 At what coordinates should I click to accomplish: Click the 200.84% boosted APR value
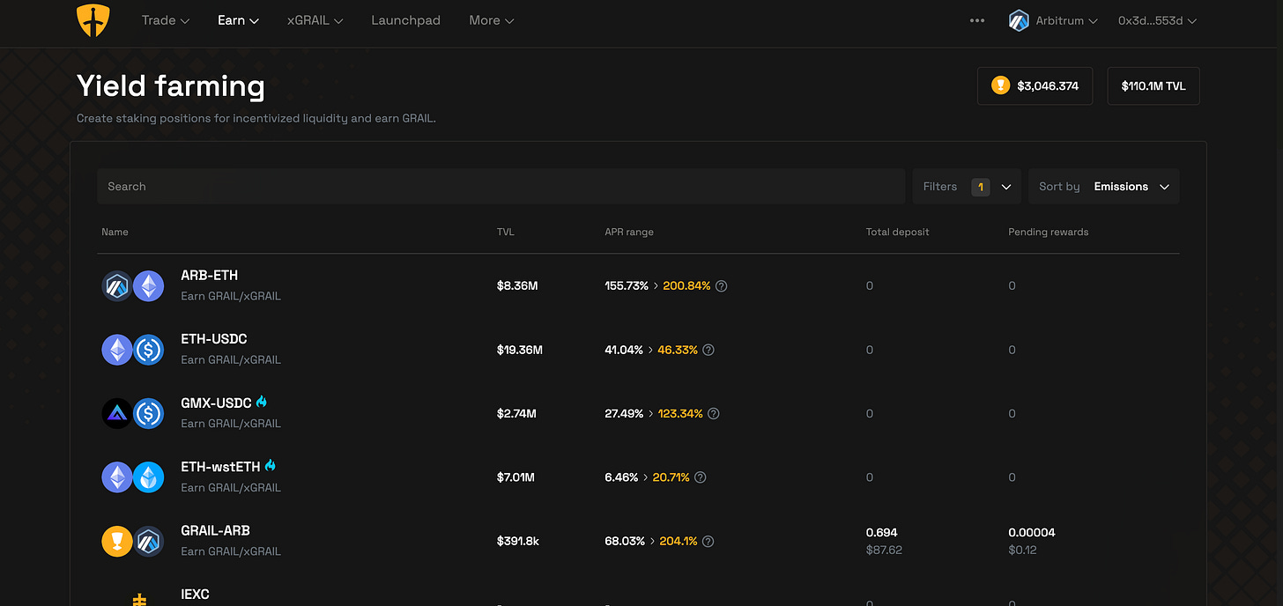coord(686,286)
